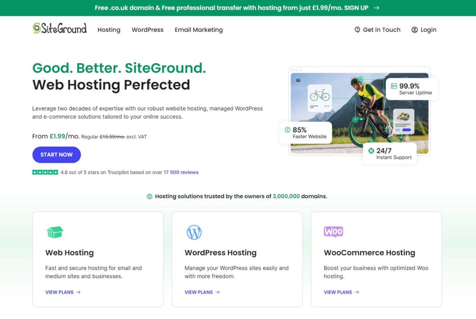Click the support icon on the 24/7 badge

pos(370,151)
